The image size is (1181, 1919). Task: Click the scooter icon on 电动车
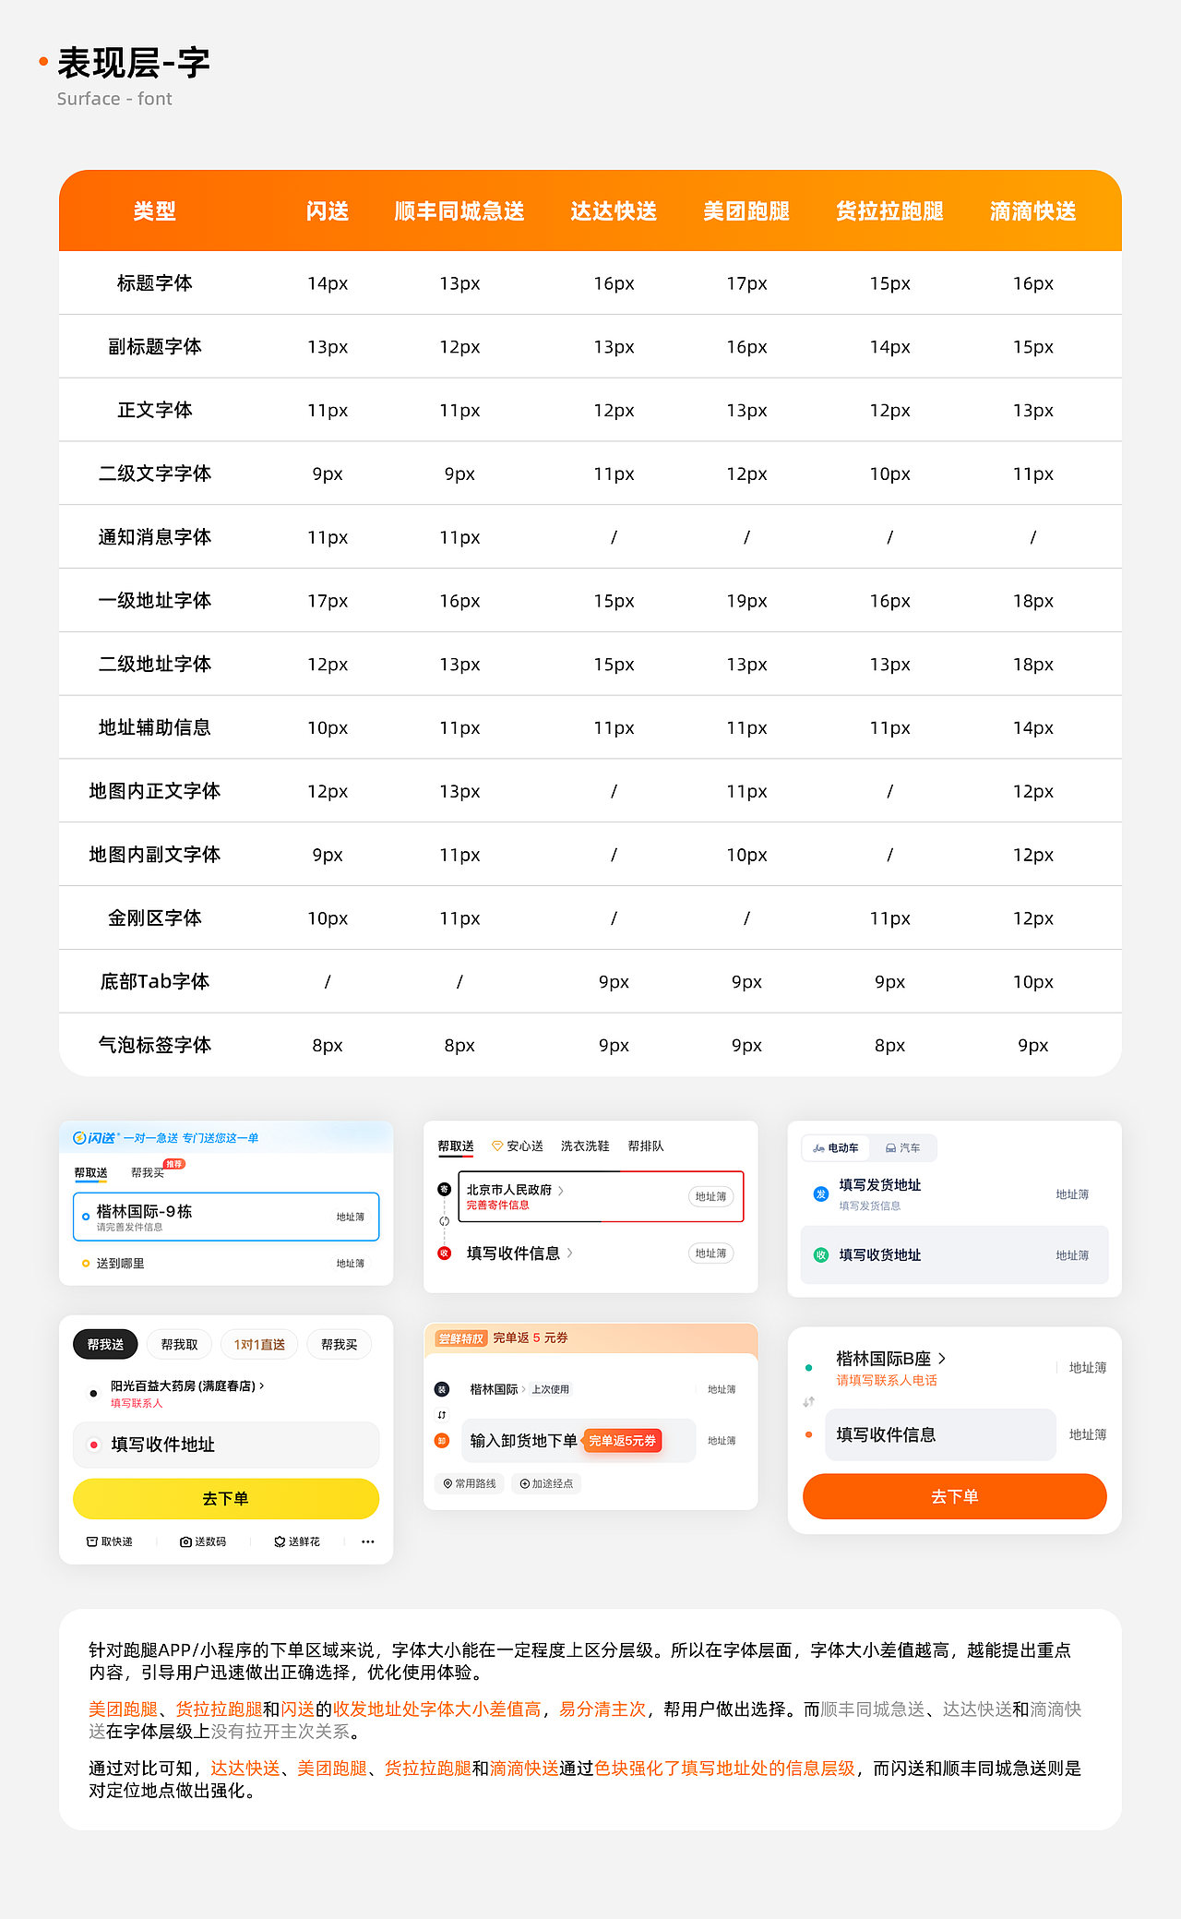point(818,1148)
